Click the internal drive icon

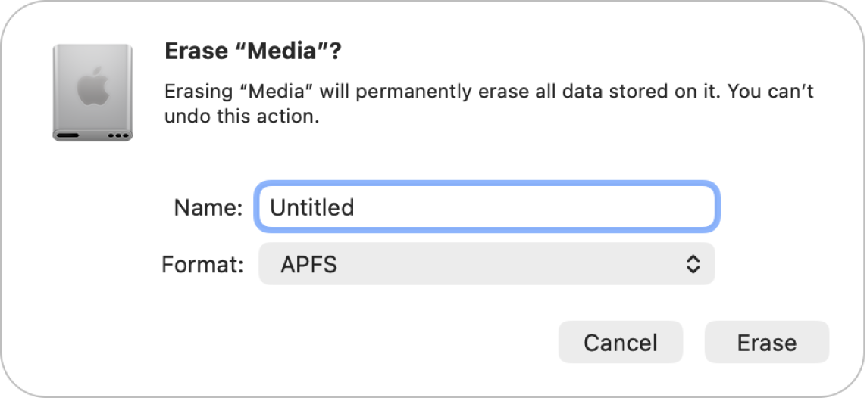[x=92, y=92]
